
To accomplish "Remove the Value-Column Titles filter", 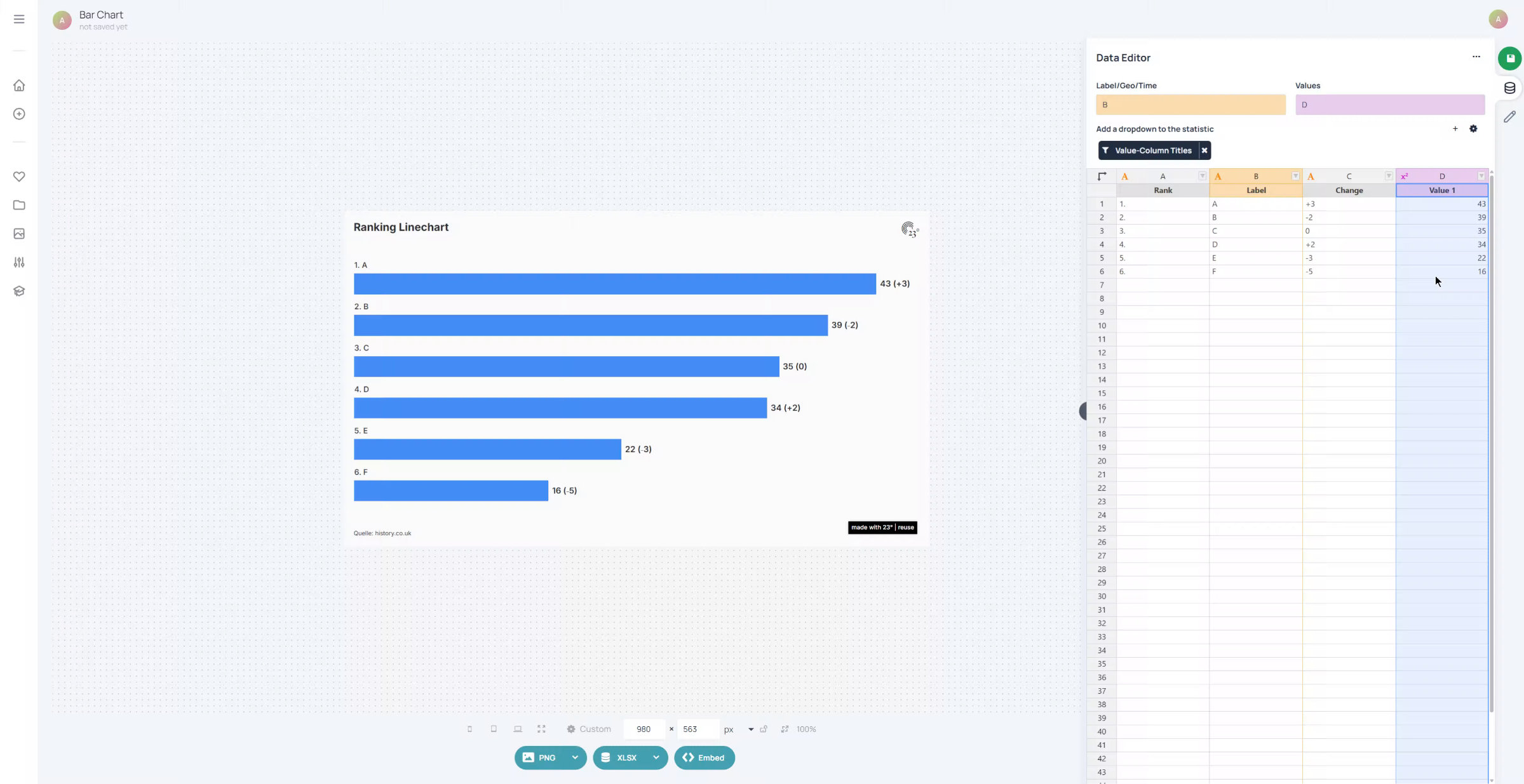I will point(1204,150).
